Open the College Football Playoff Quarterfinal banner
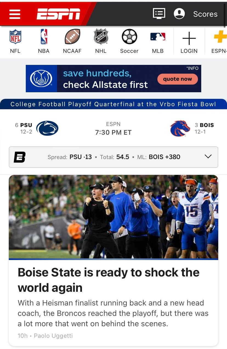 113,104
